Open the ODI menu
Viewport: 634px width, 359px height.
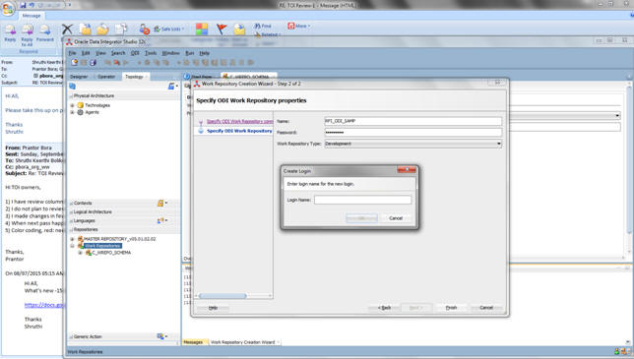pos(135,53)
